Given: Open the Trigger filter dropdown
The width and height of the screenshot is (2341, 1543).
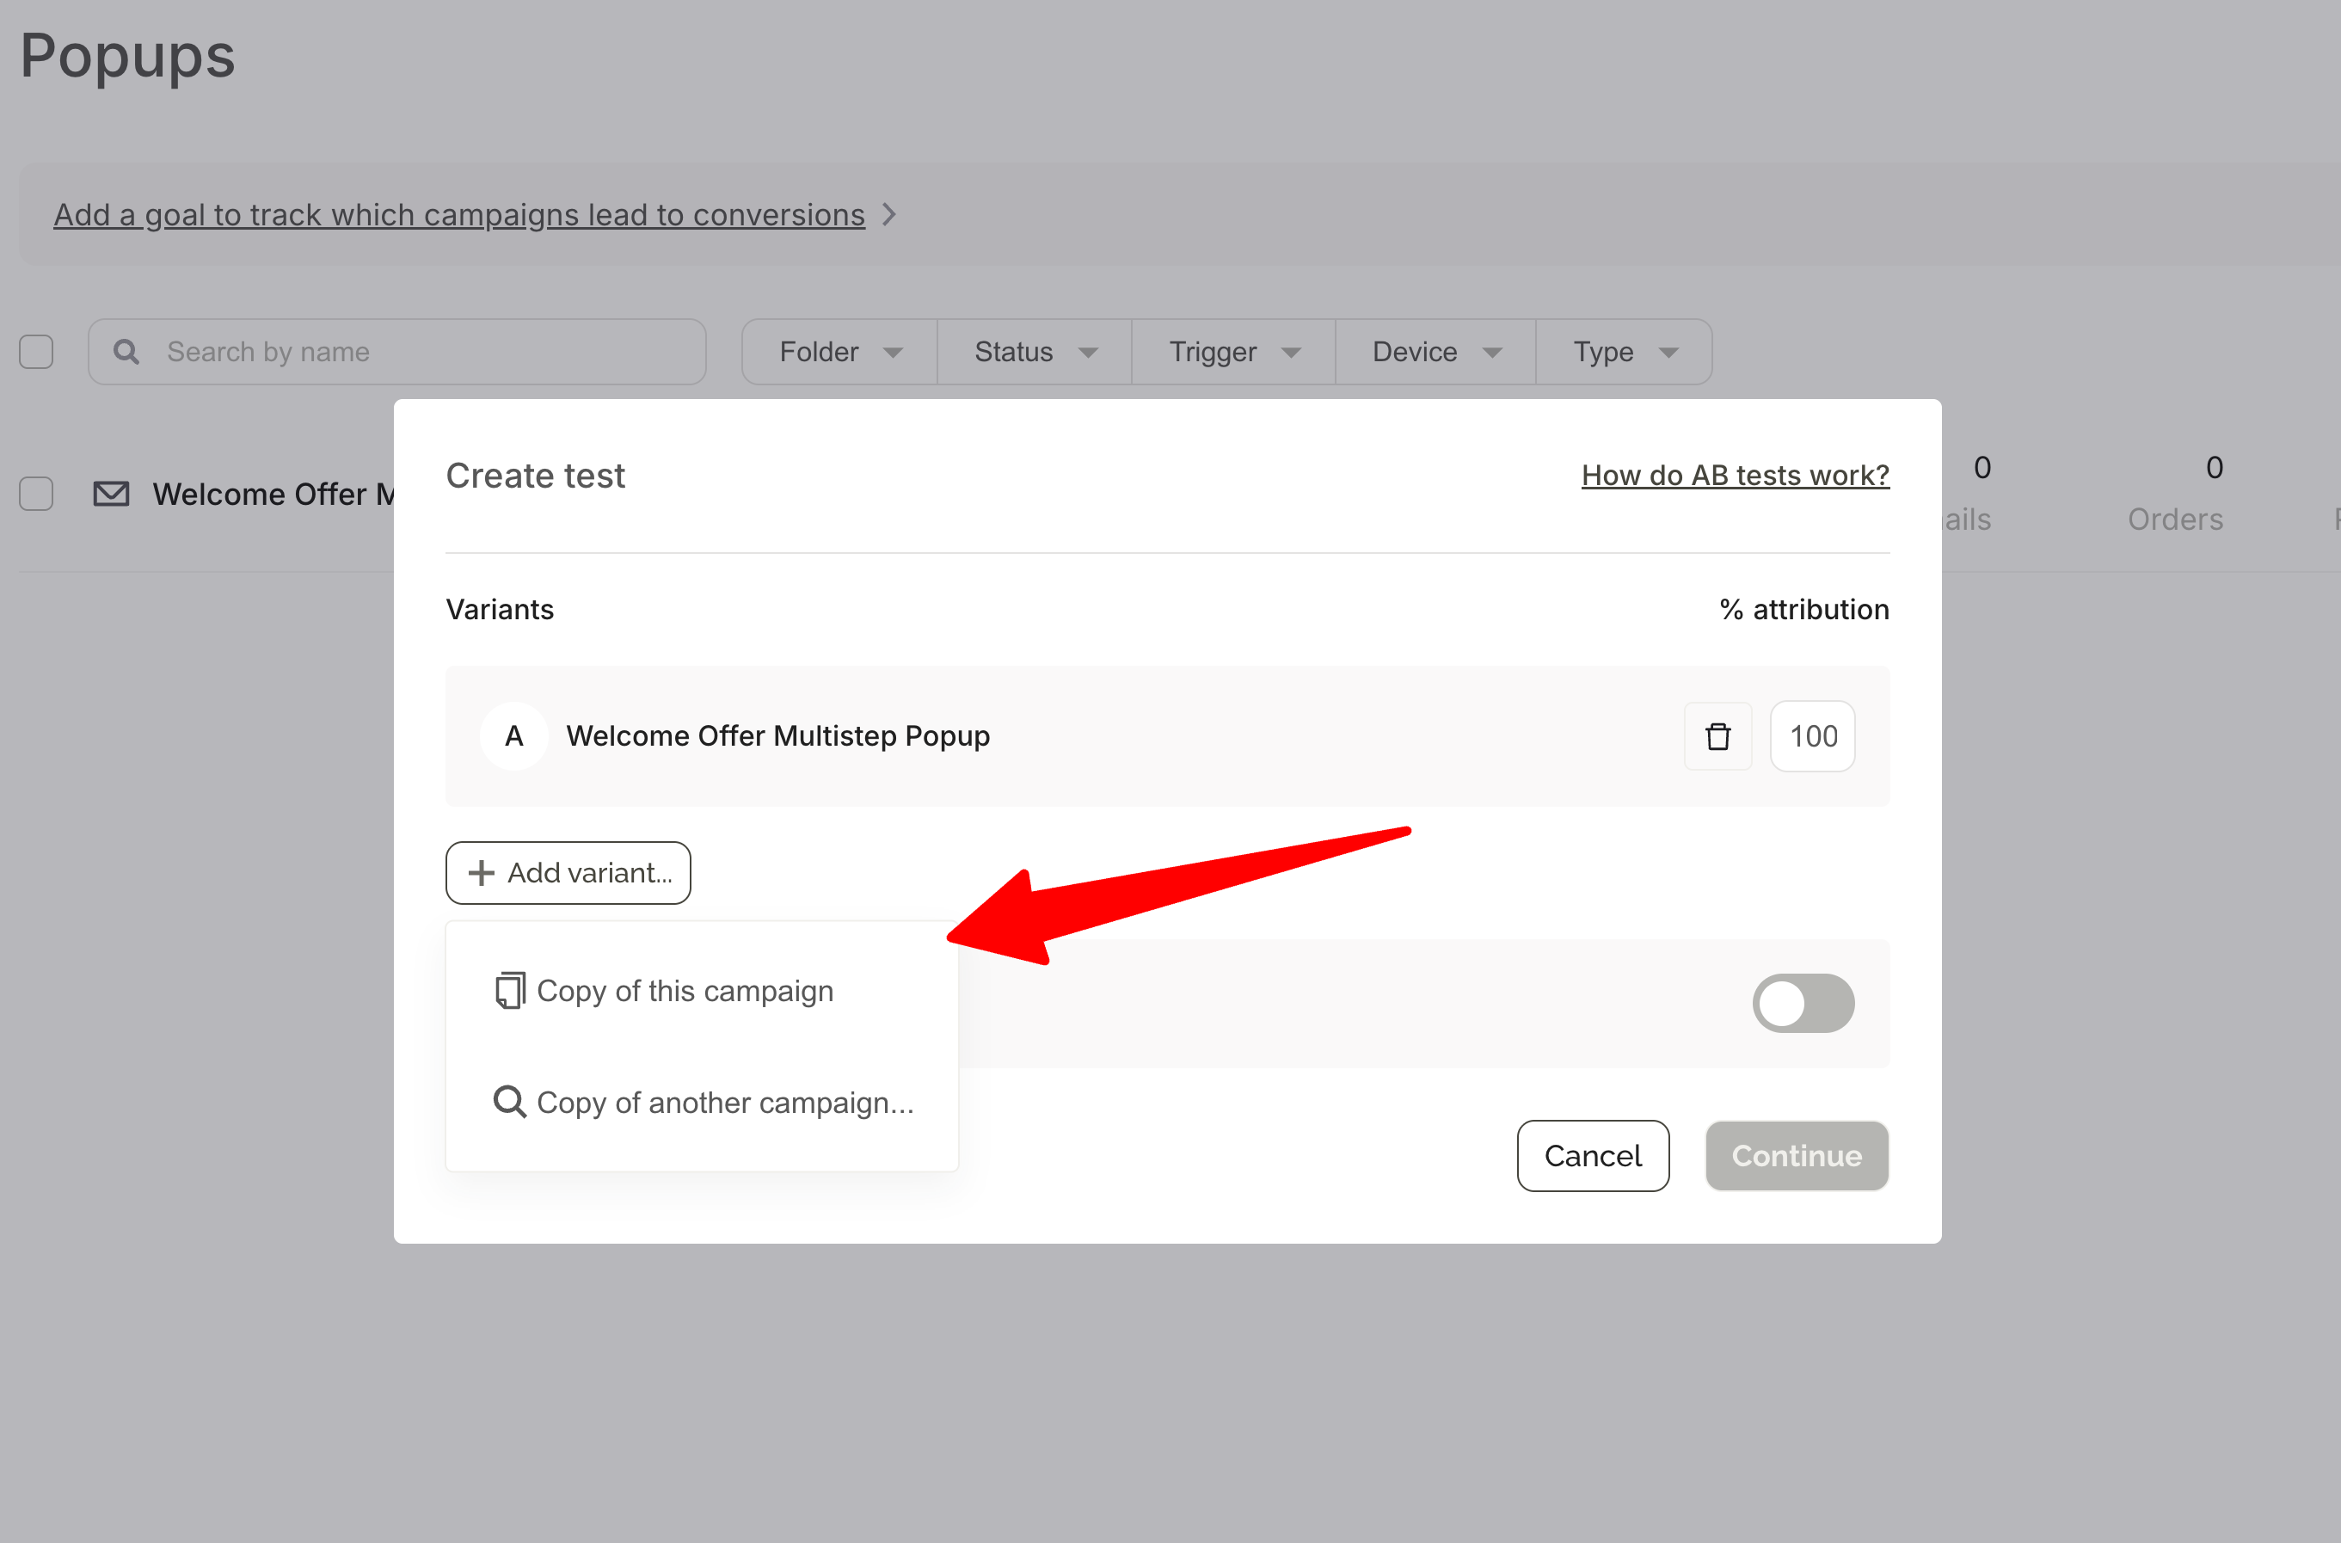Looking at the screenshot, I should click(1233, 351).
